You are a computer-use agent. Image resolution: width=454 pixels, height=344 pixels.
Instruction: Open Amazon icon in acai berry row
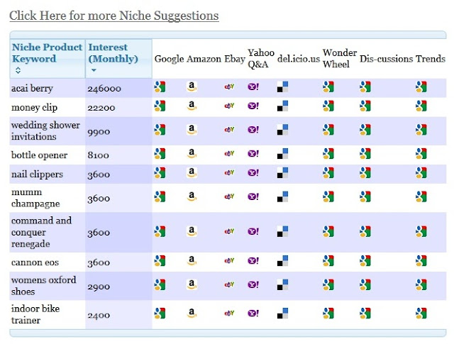click(x=192, y=87)
